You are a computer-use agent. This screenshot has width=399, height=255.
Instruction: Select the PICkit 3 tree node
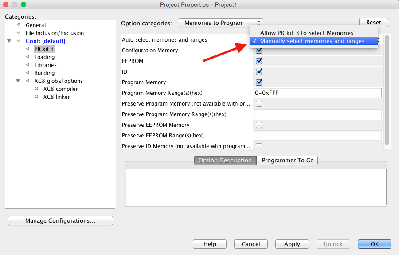tap(44, 49)
